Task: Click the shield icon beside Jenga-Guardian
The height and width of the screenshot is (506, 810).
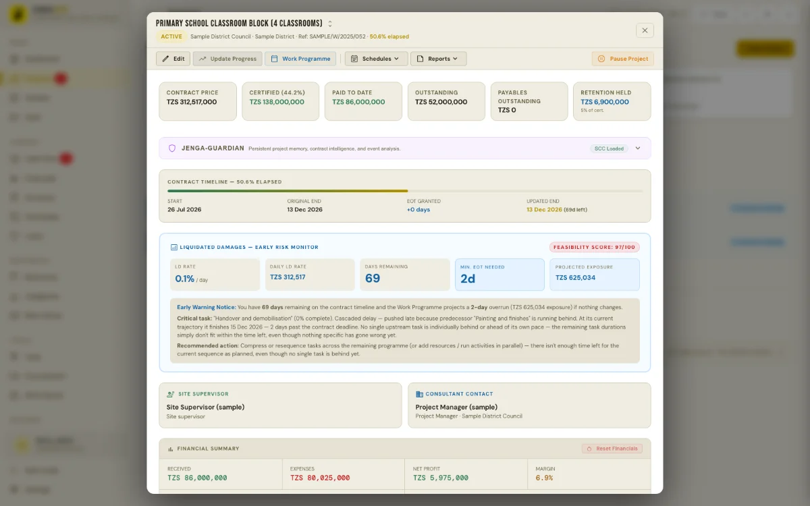Action: coord(172,148)
